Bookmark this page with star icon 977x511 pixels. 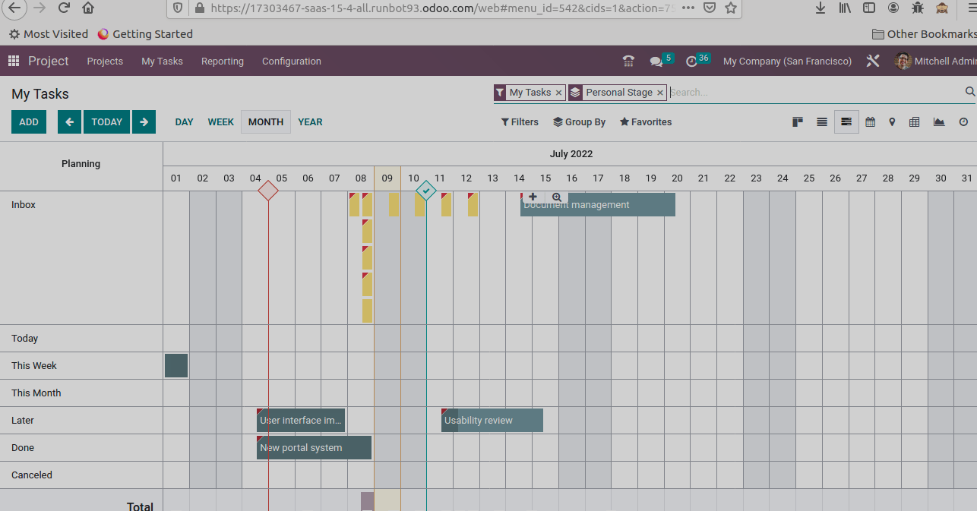click(x=731, y=8)
